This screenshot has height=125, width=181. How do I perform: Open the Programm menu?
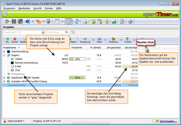(9, 8)
